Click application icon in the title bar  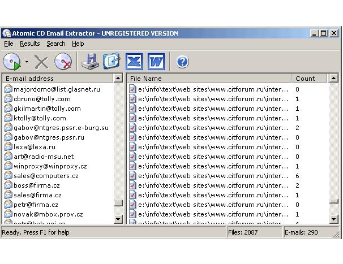(x=6, y=33)
